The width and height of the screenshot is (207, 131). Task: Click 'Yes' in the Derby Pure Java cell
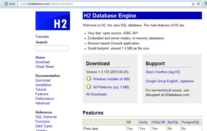click(142, 128)
